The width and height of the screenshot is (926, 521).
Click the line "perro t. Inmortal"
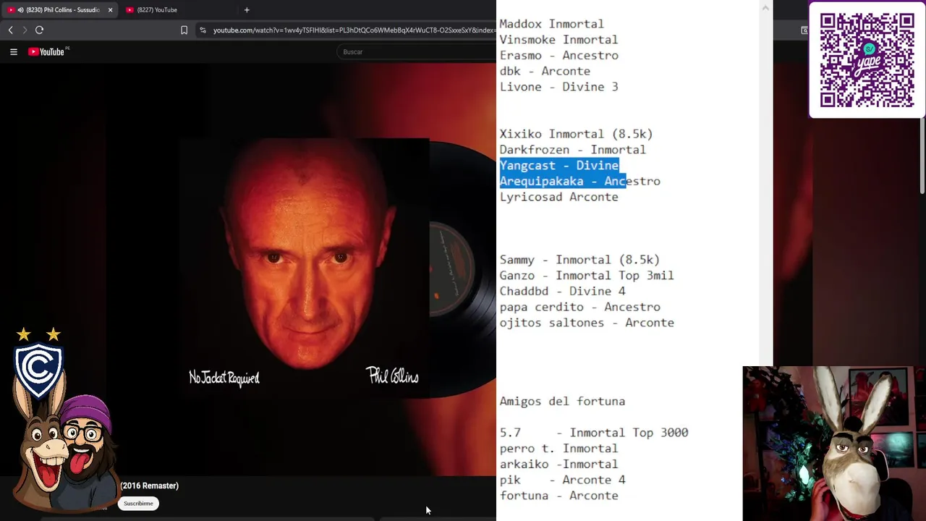click(x=558, y=449)
